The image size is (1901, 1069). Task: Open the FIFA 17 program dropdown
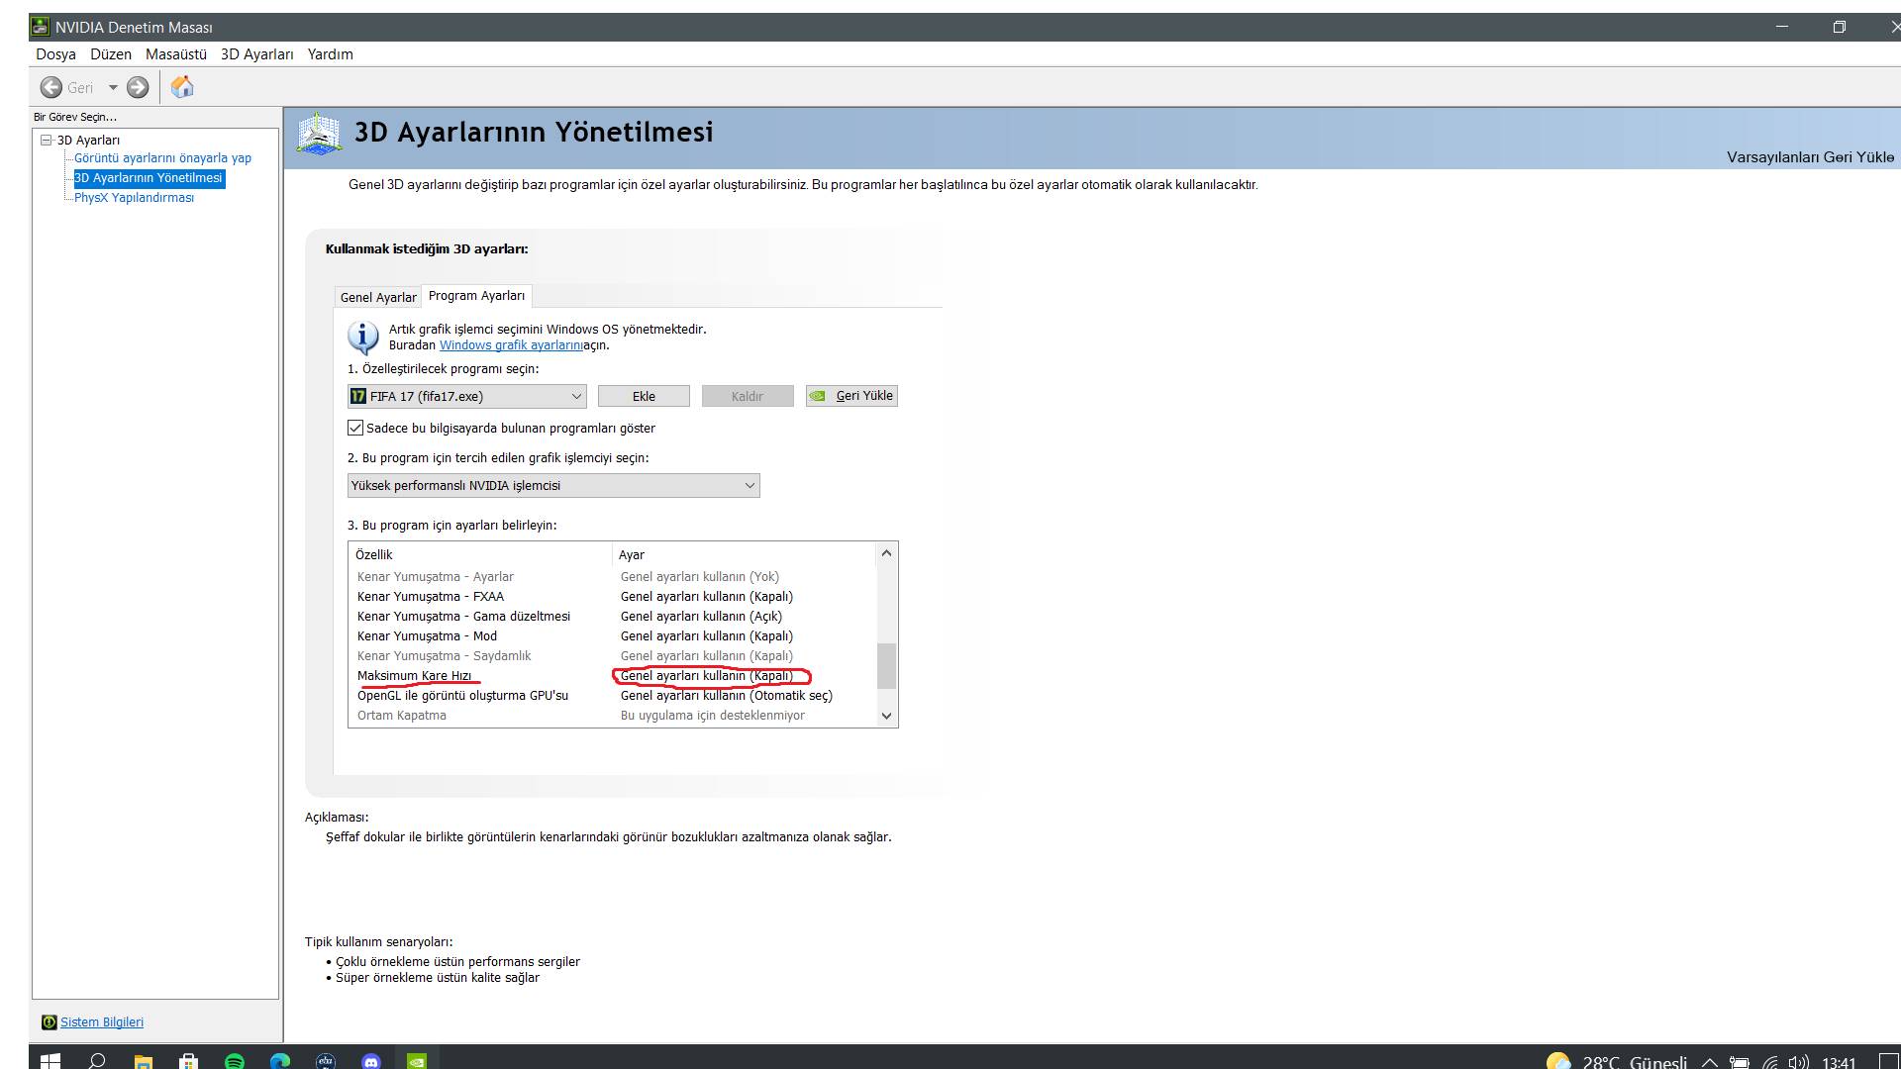click(x=576, y=396)
